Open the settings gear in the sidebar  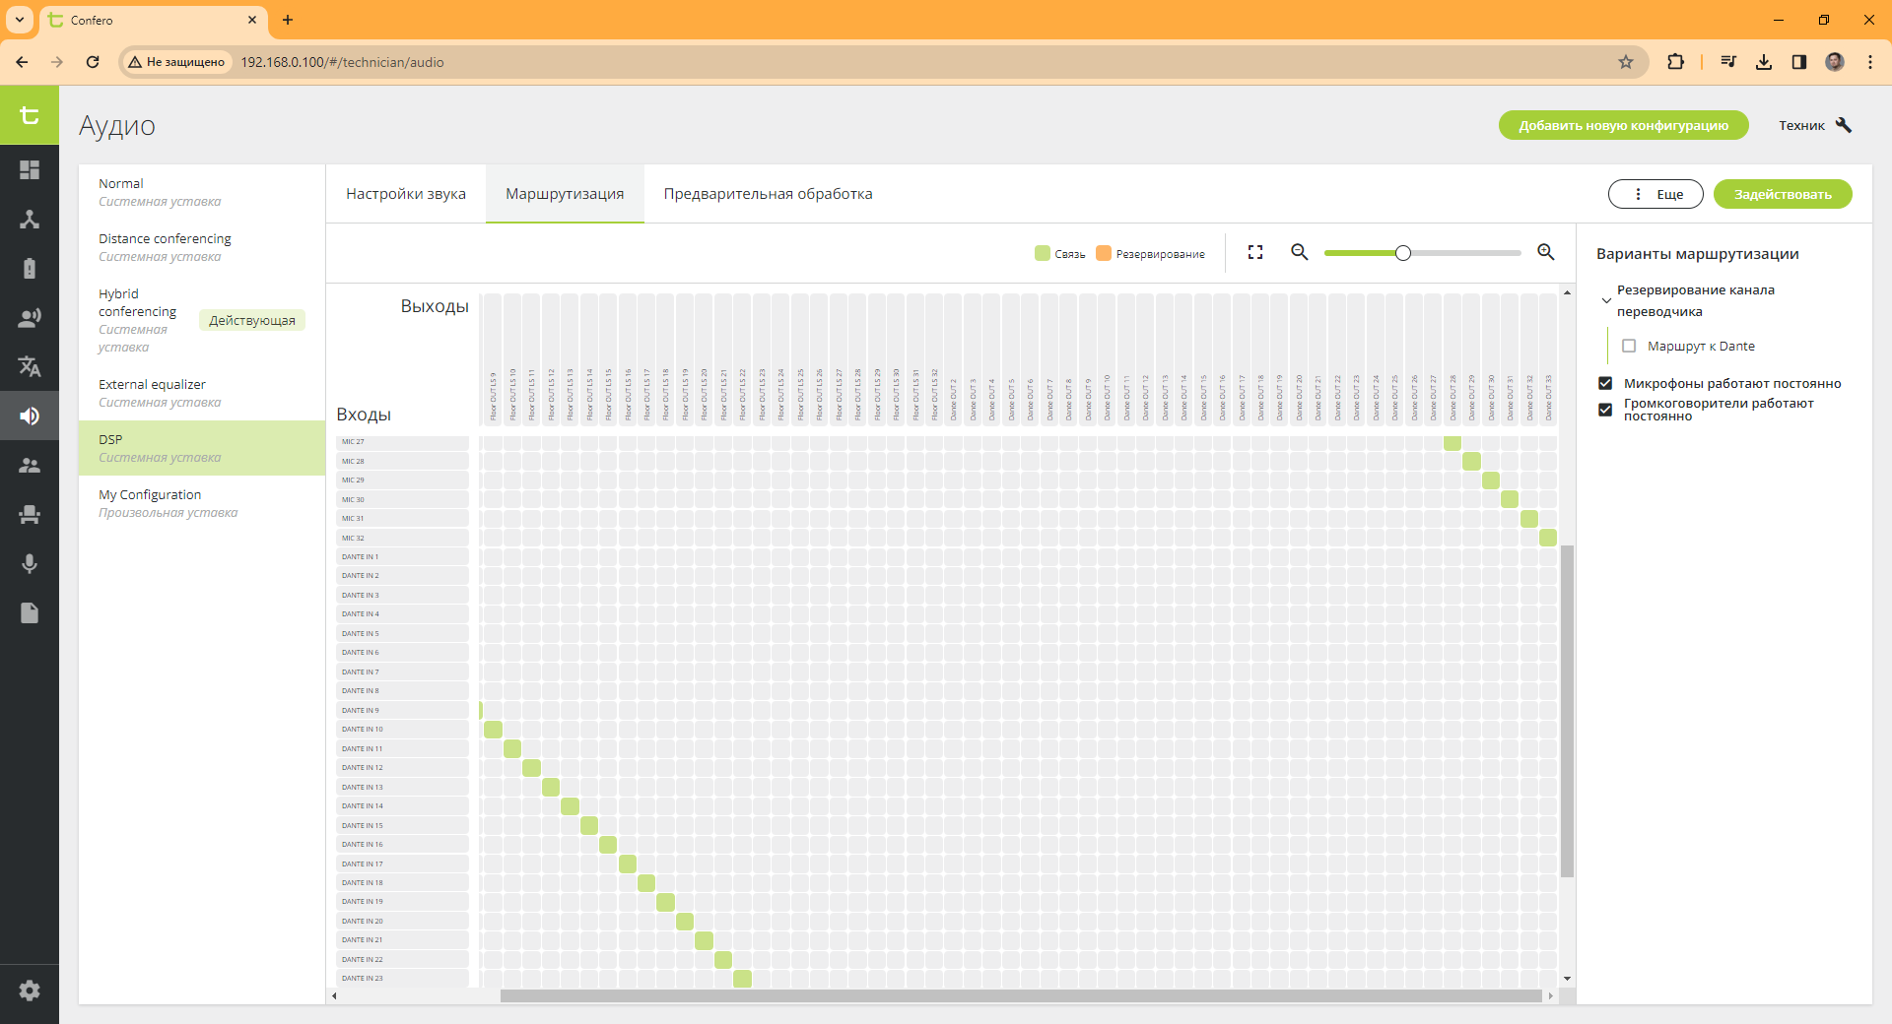(x=30, y=991)
